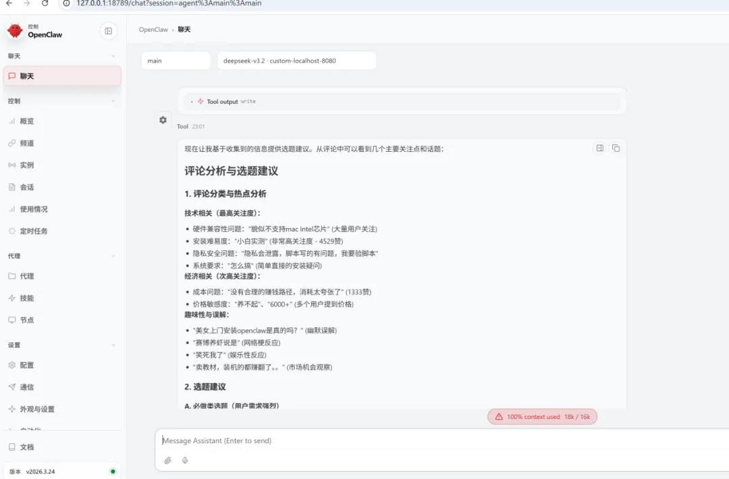This screenshot has height=479, width=729.
Task: Open the 配置 configuration page
Action: click(62, 365)
